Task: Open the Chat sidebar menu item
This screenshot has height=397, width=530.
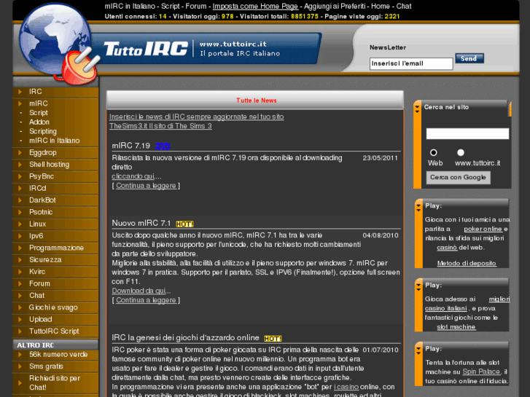Action: click(37, 296)
